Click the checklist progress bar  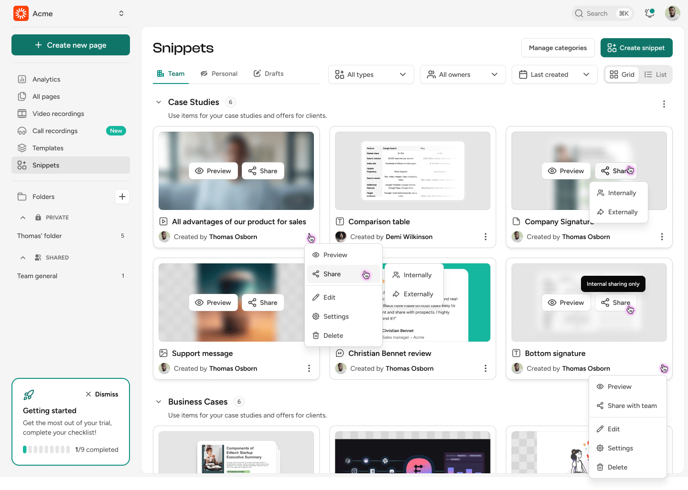[46, 449]
